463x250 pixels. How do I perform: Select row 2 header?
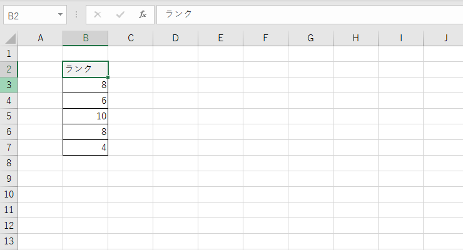(9, 69)
